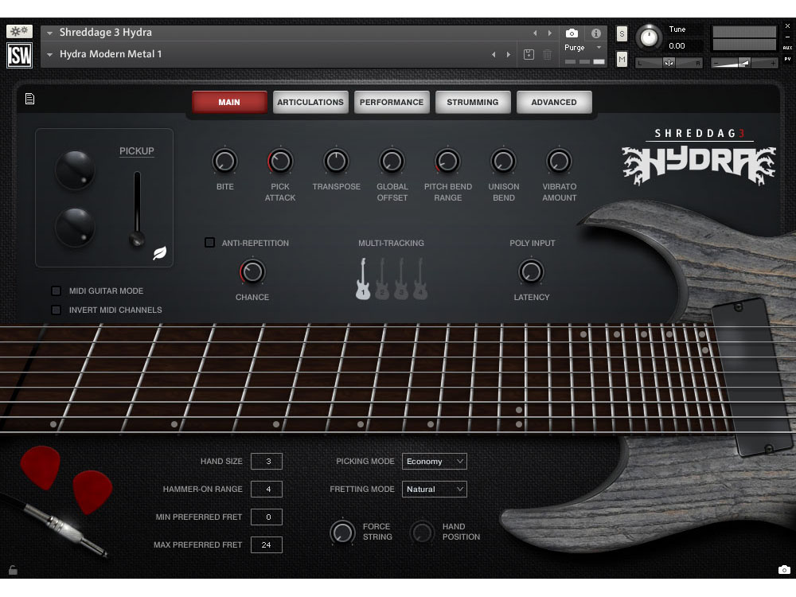Toggle the PV performance view button
Image resolution: width=796 pixels, height=597 pixels.
click(x=787, y=59)
